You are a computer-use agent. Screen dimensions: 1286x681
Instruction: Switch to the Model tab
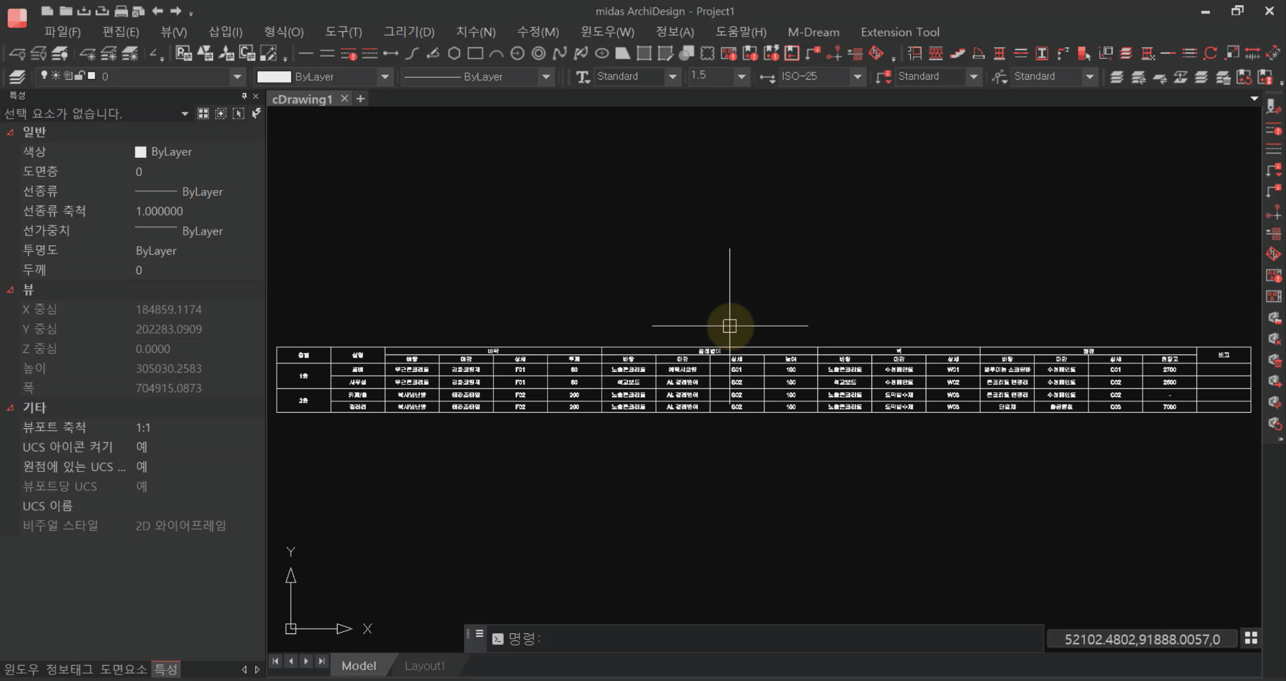(358, 666)
